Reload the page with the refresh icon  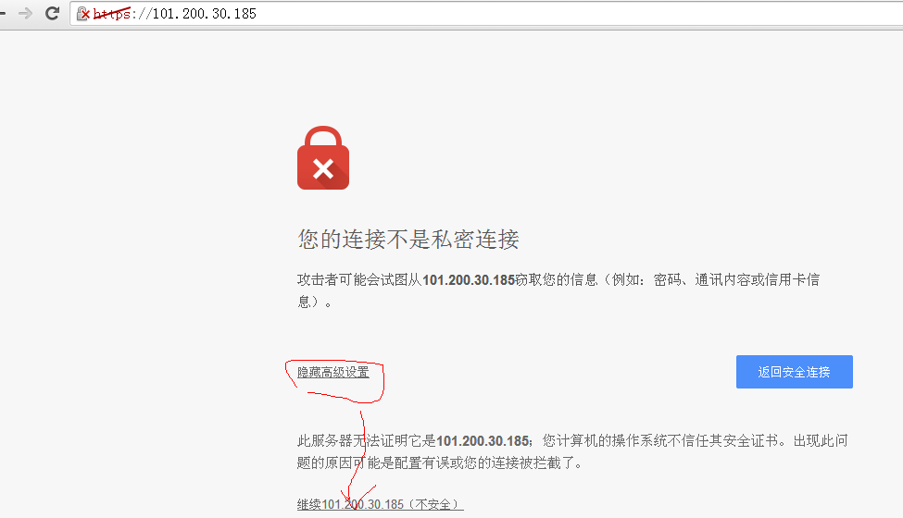point(53,13)
